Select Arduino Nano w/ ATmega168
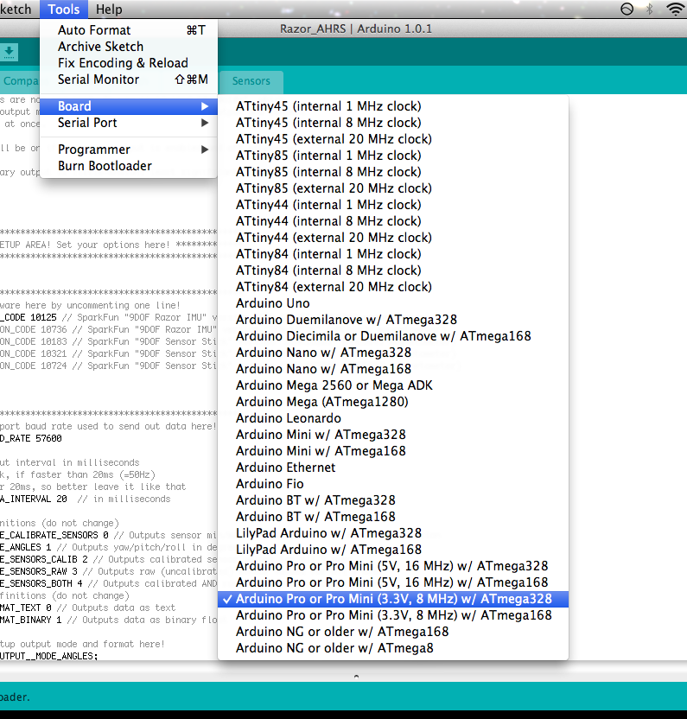Image resolution: width=687 pixels, height=719 pixels. [x=393, y=369]
